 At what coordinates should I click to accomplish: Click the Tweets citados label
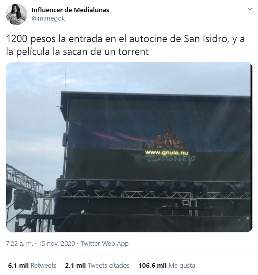109,266
